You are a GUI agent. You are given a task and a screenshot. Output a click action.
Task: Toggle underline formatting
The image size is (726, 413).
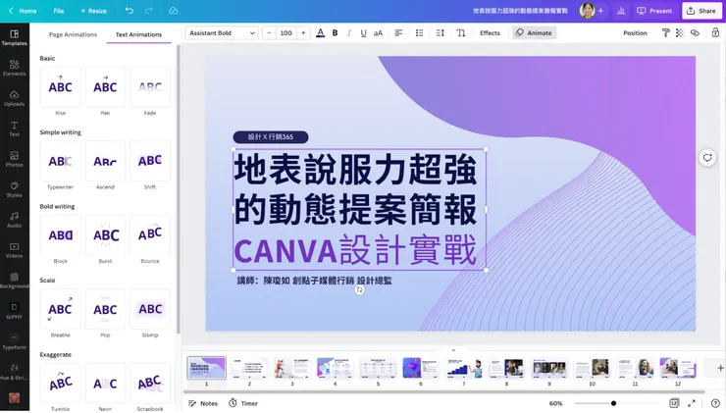pos(363,33)
